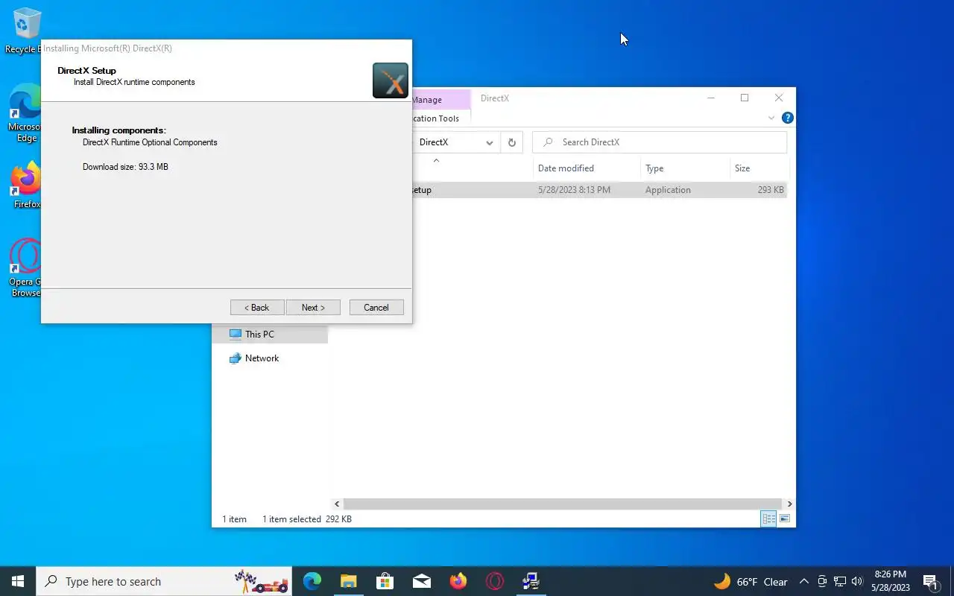Open Opera GX Browser desktop shortcut
Image resolution: width=954 pixels, height=596 pixels.
(x=25, y=267)
